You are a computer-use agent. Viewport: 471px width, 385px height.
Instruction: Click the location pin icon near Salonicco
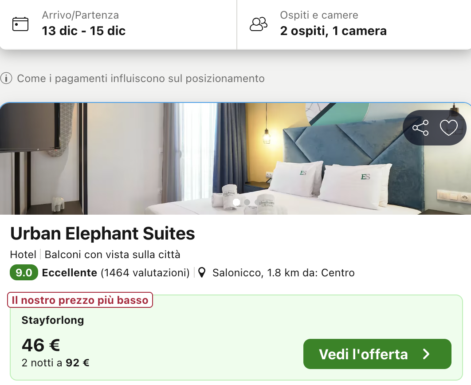tap(202, 272)
